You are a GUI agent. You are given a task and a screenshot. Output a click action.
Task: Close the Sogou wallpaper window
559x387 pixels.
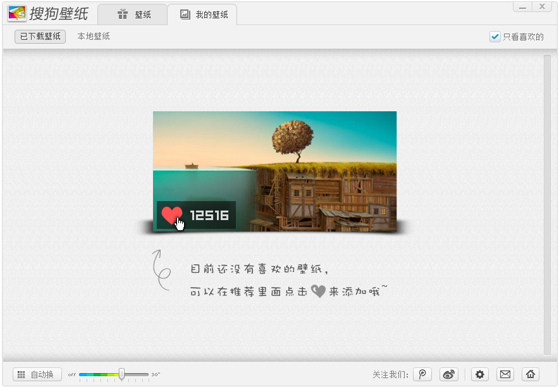[543, 7]
